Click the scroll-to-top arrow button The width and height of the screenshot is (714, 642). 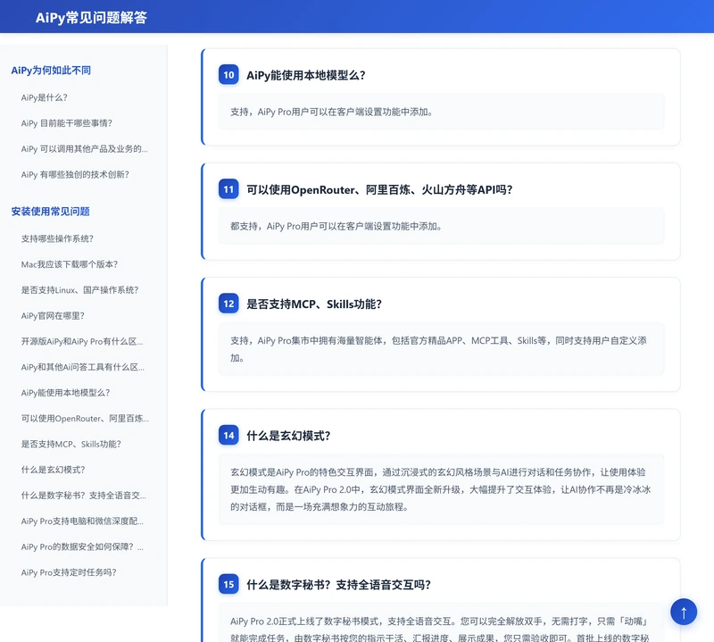click(683, 612)
